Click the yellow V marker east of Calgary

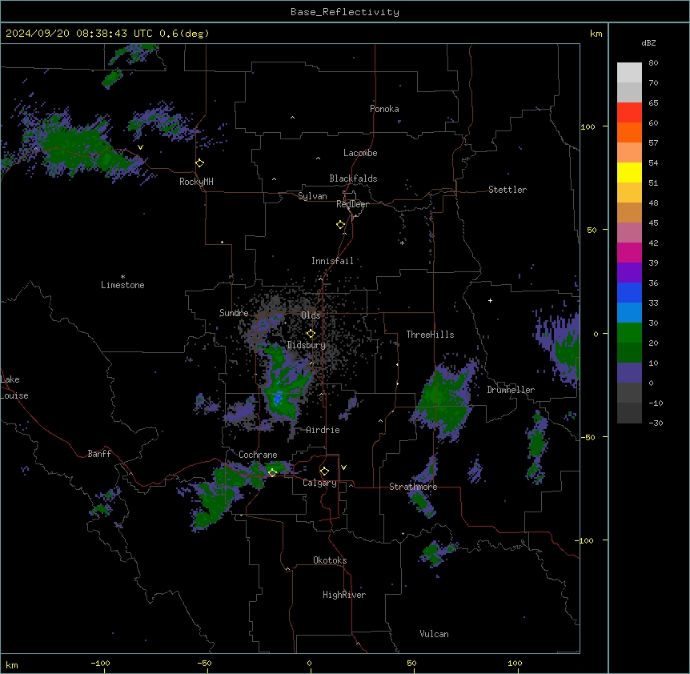343,467
